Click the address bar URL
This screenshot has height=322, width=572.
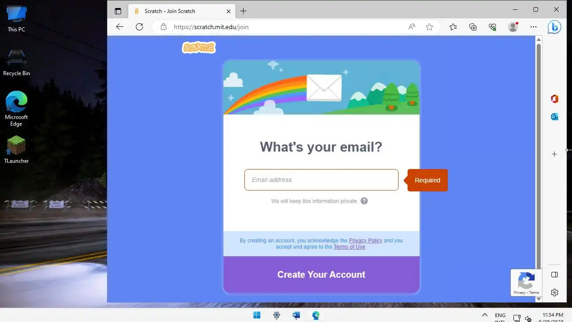[211, 27]
